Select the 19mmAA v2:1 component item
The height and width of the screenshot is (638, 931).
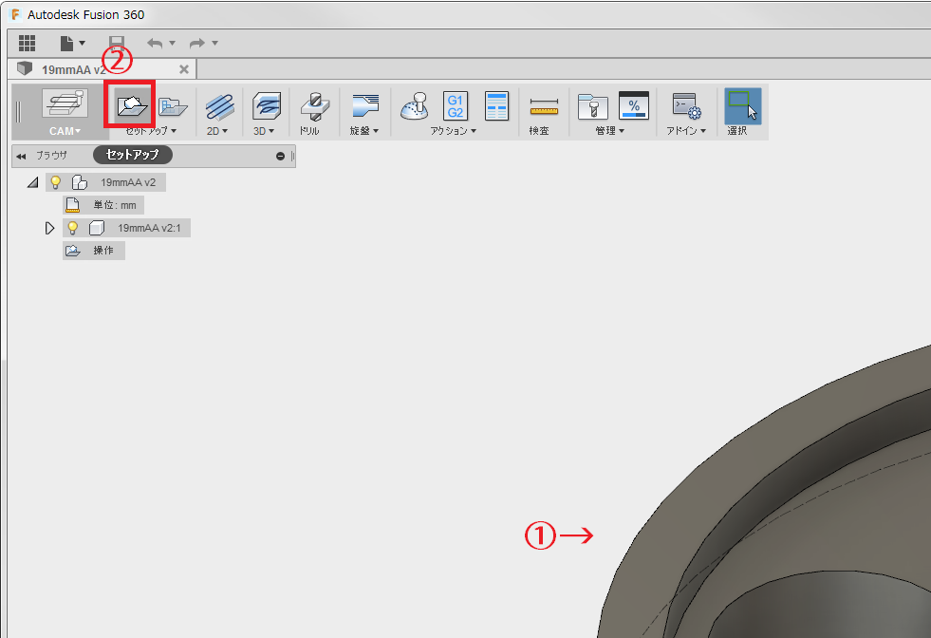(x=149, y=228)
